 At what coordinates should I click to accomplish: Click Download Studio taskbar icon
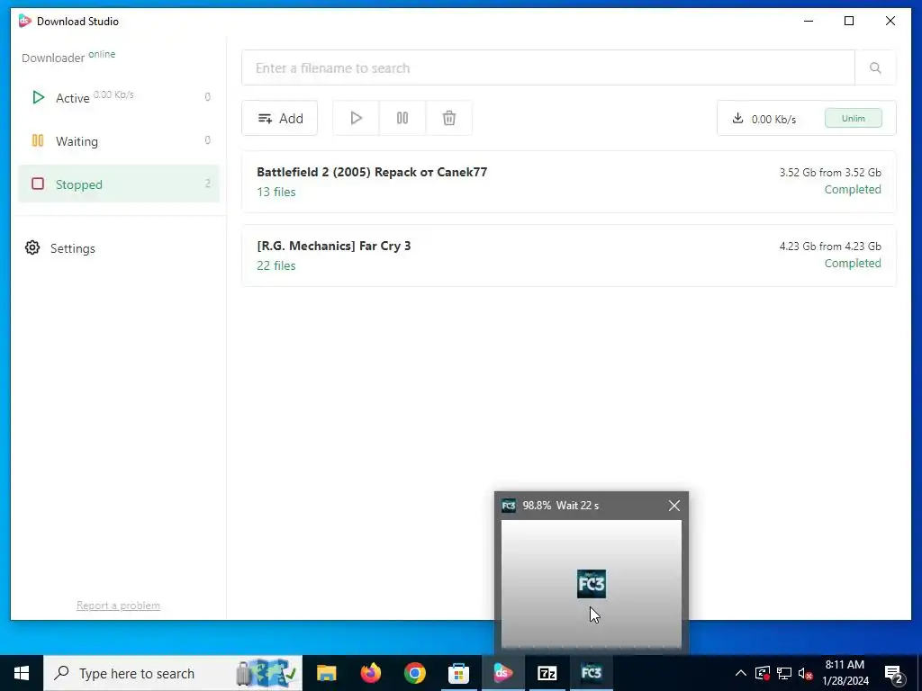tap(502, 673)
